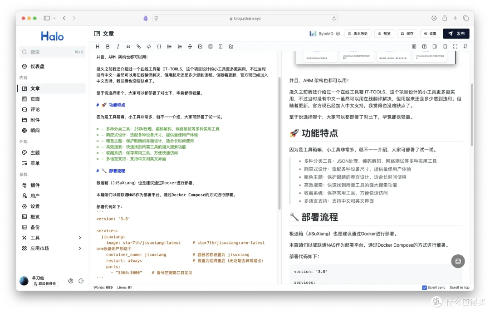Open 设置 in the sidebar
This screenshot has width=490, height=312.
click(x=52, y=206)
